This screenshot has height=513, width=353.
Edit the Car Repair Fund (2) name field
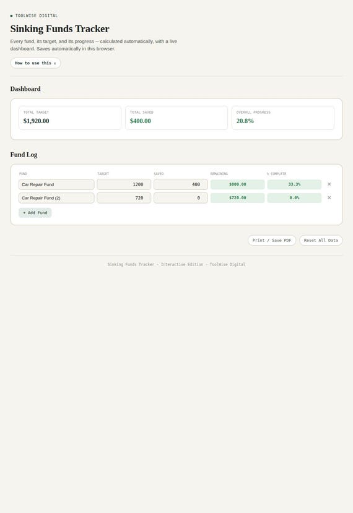[56, 198]
